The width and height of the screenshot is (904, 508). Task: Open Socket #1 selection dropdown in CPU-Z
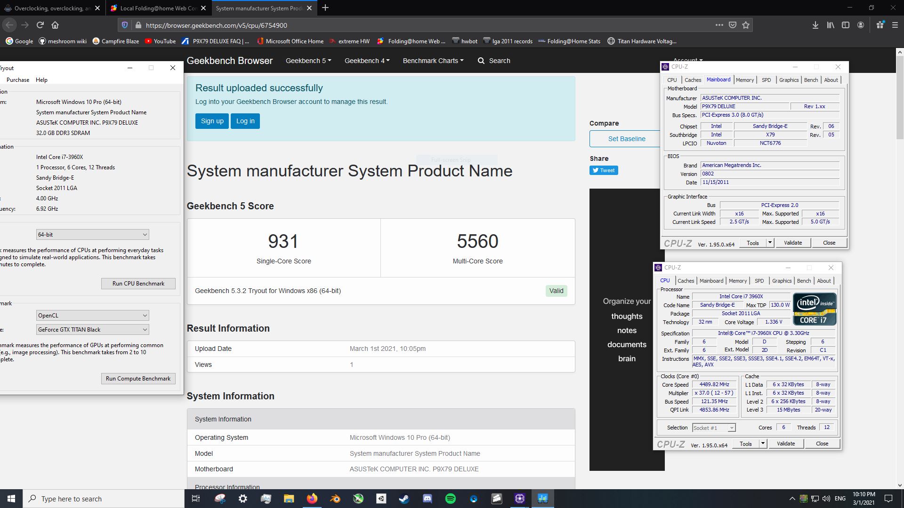pyautogui.click(x=714, y=428)
